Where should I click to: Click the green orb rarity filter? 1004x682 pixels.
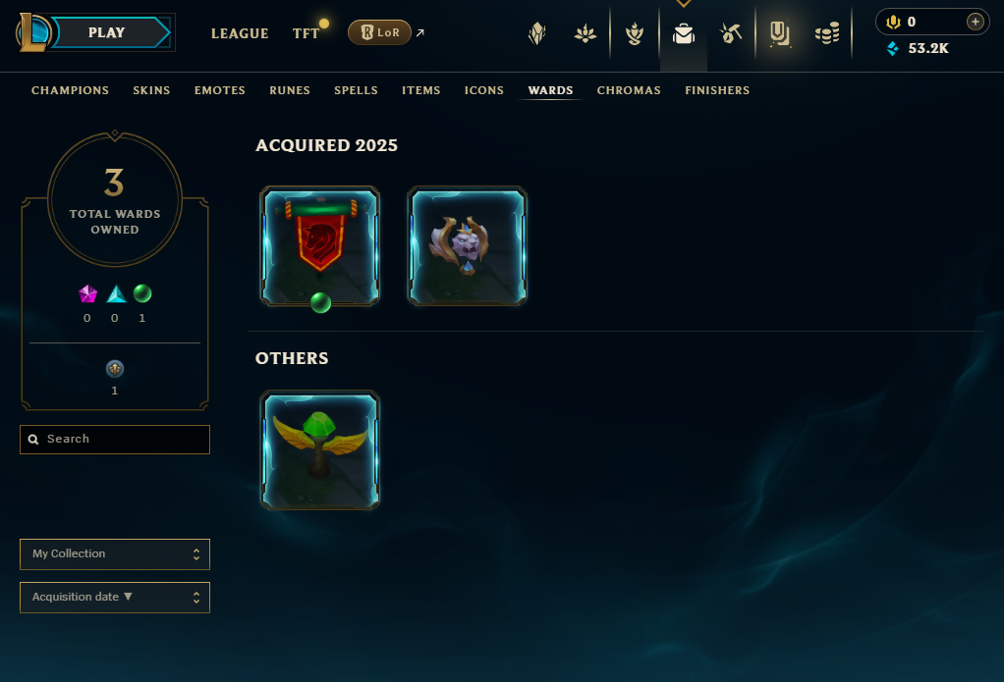[x=142, y=293]
